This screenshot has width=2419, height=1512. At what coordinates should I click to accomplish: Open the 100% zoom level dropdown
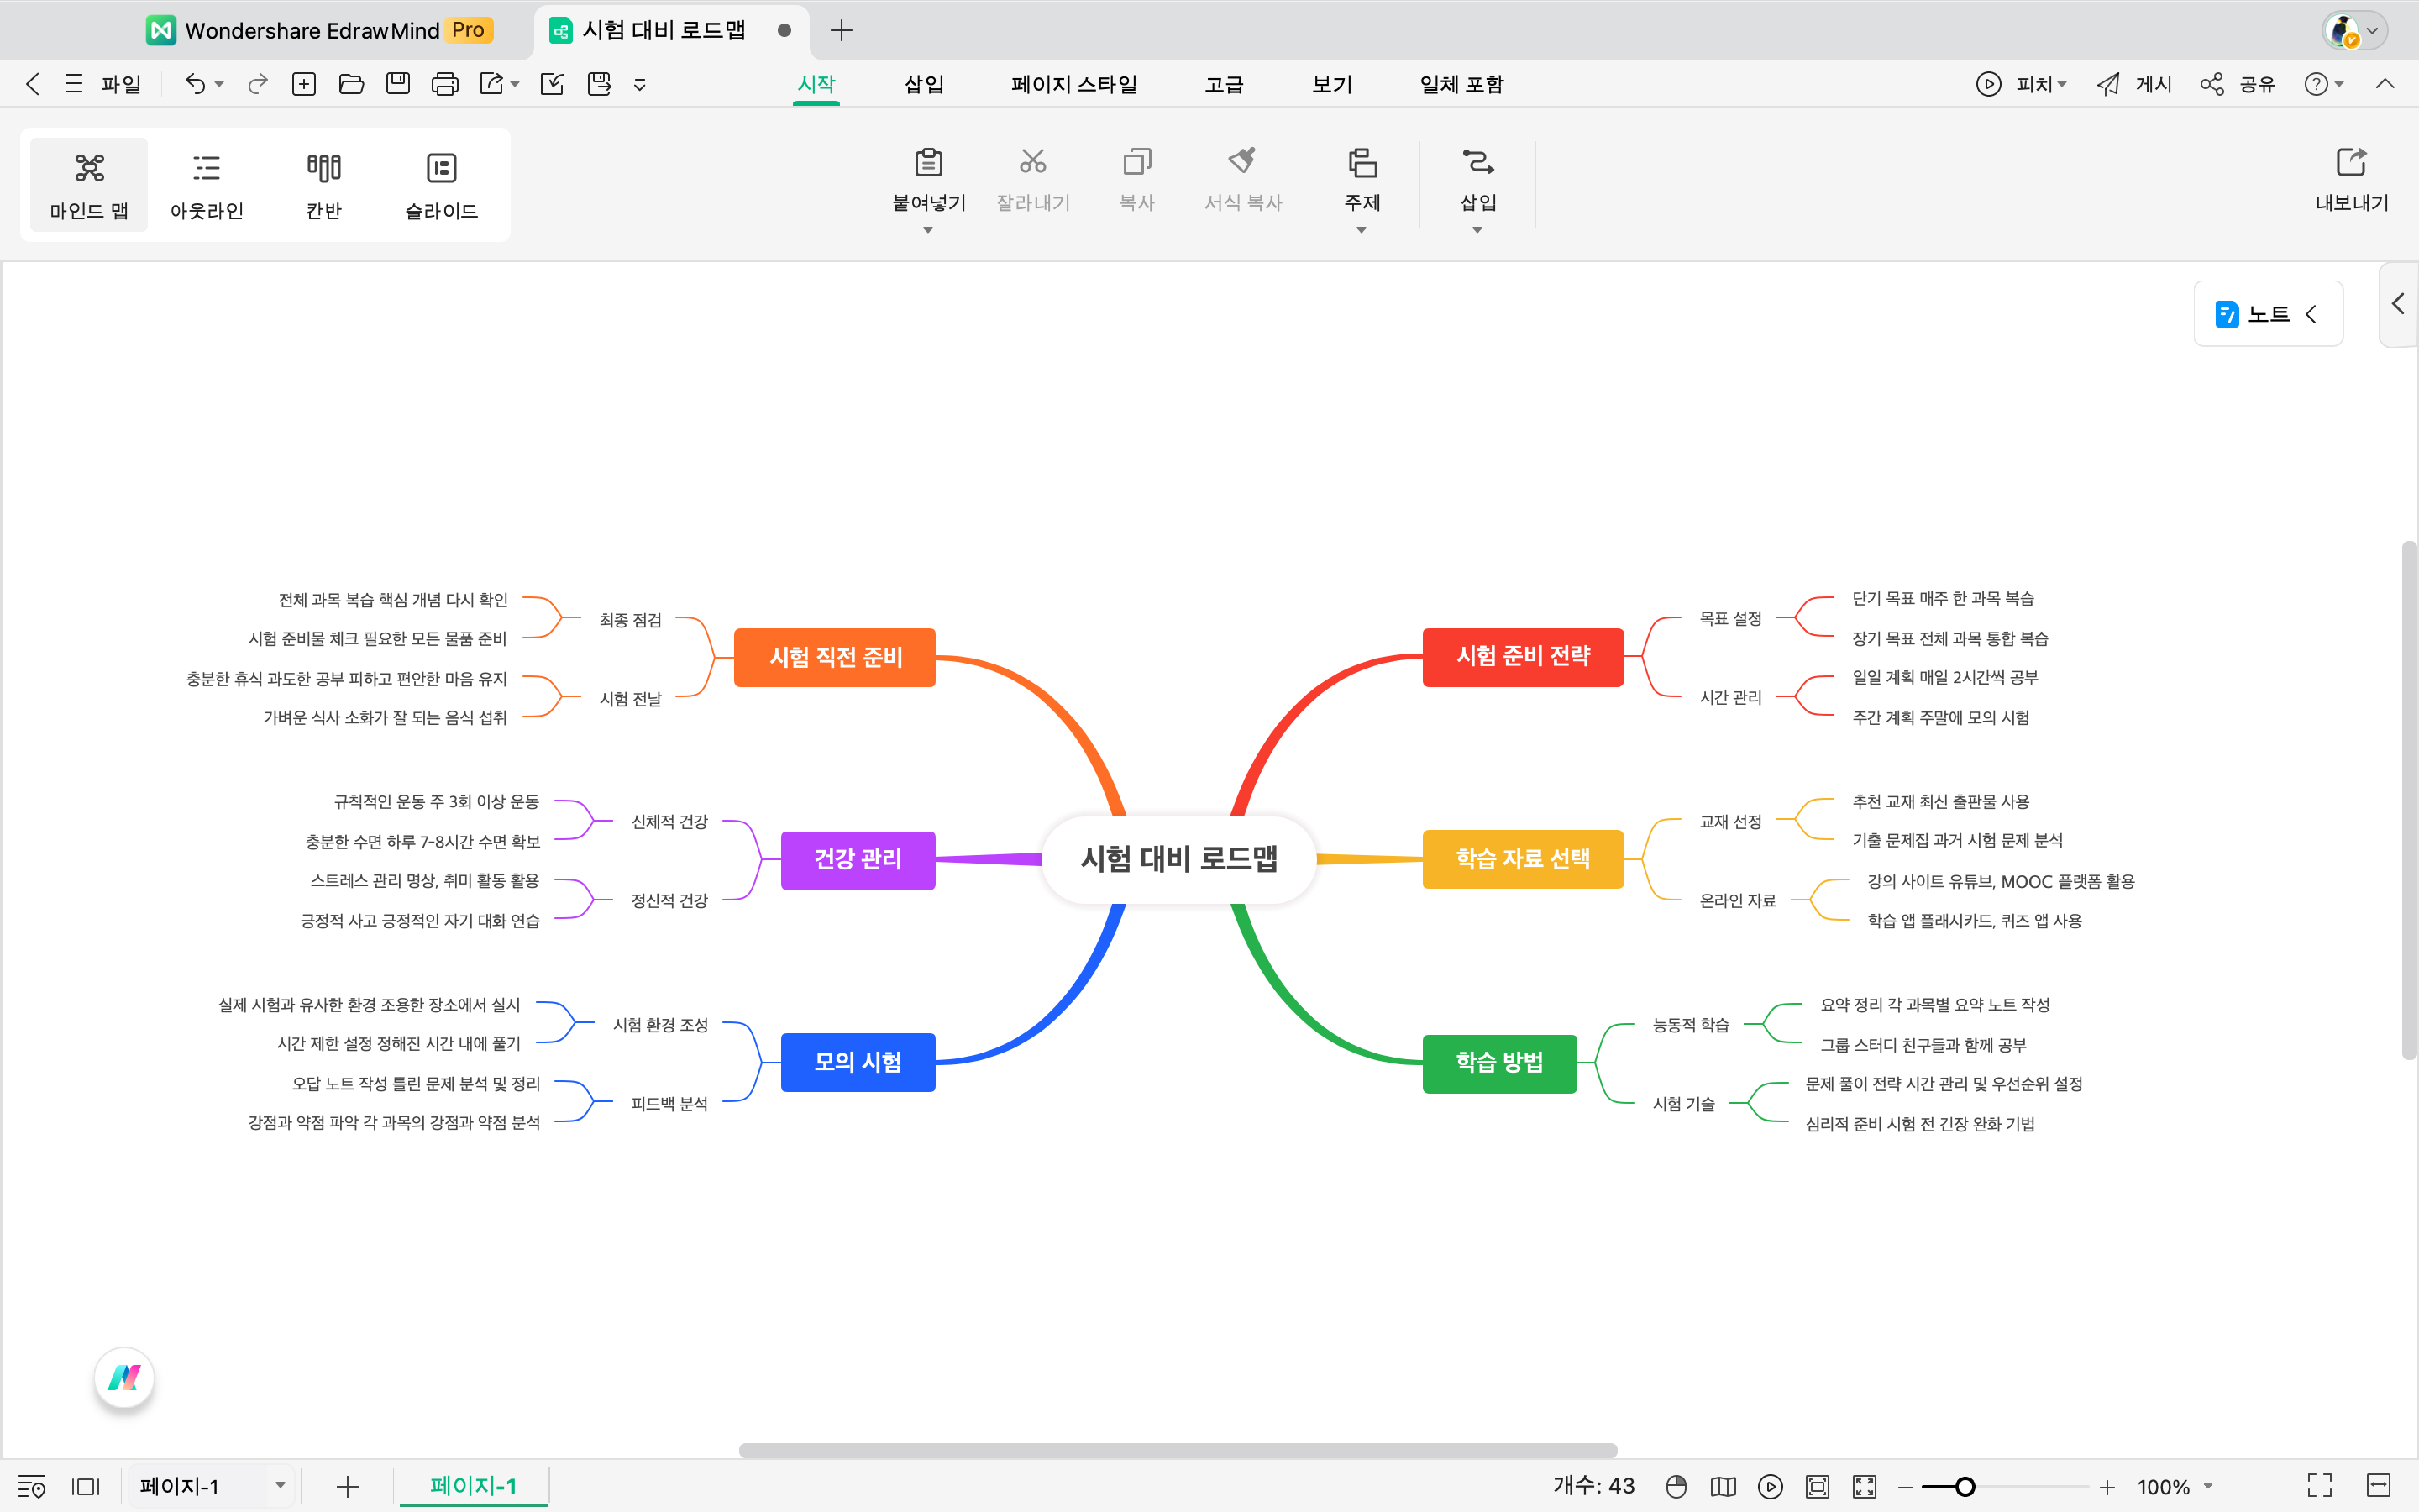click(x=2208, y=1486)
